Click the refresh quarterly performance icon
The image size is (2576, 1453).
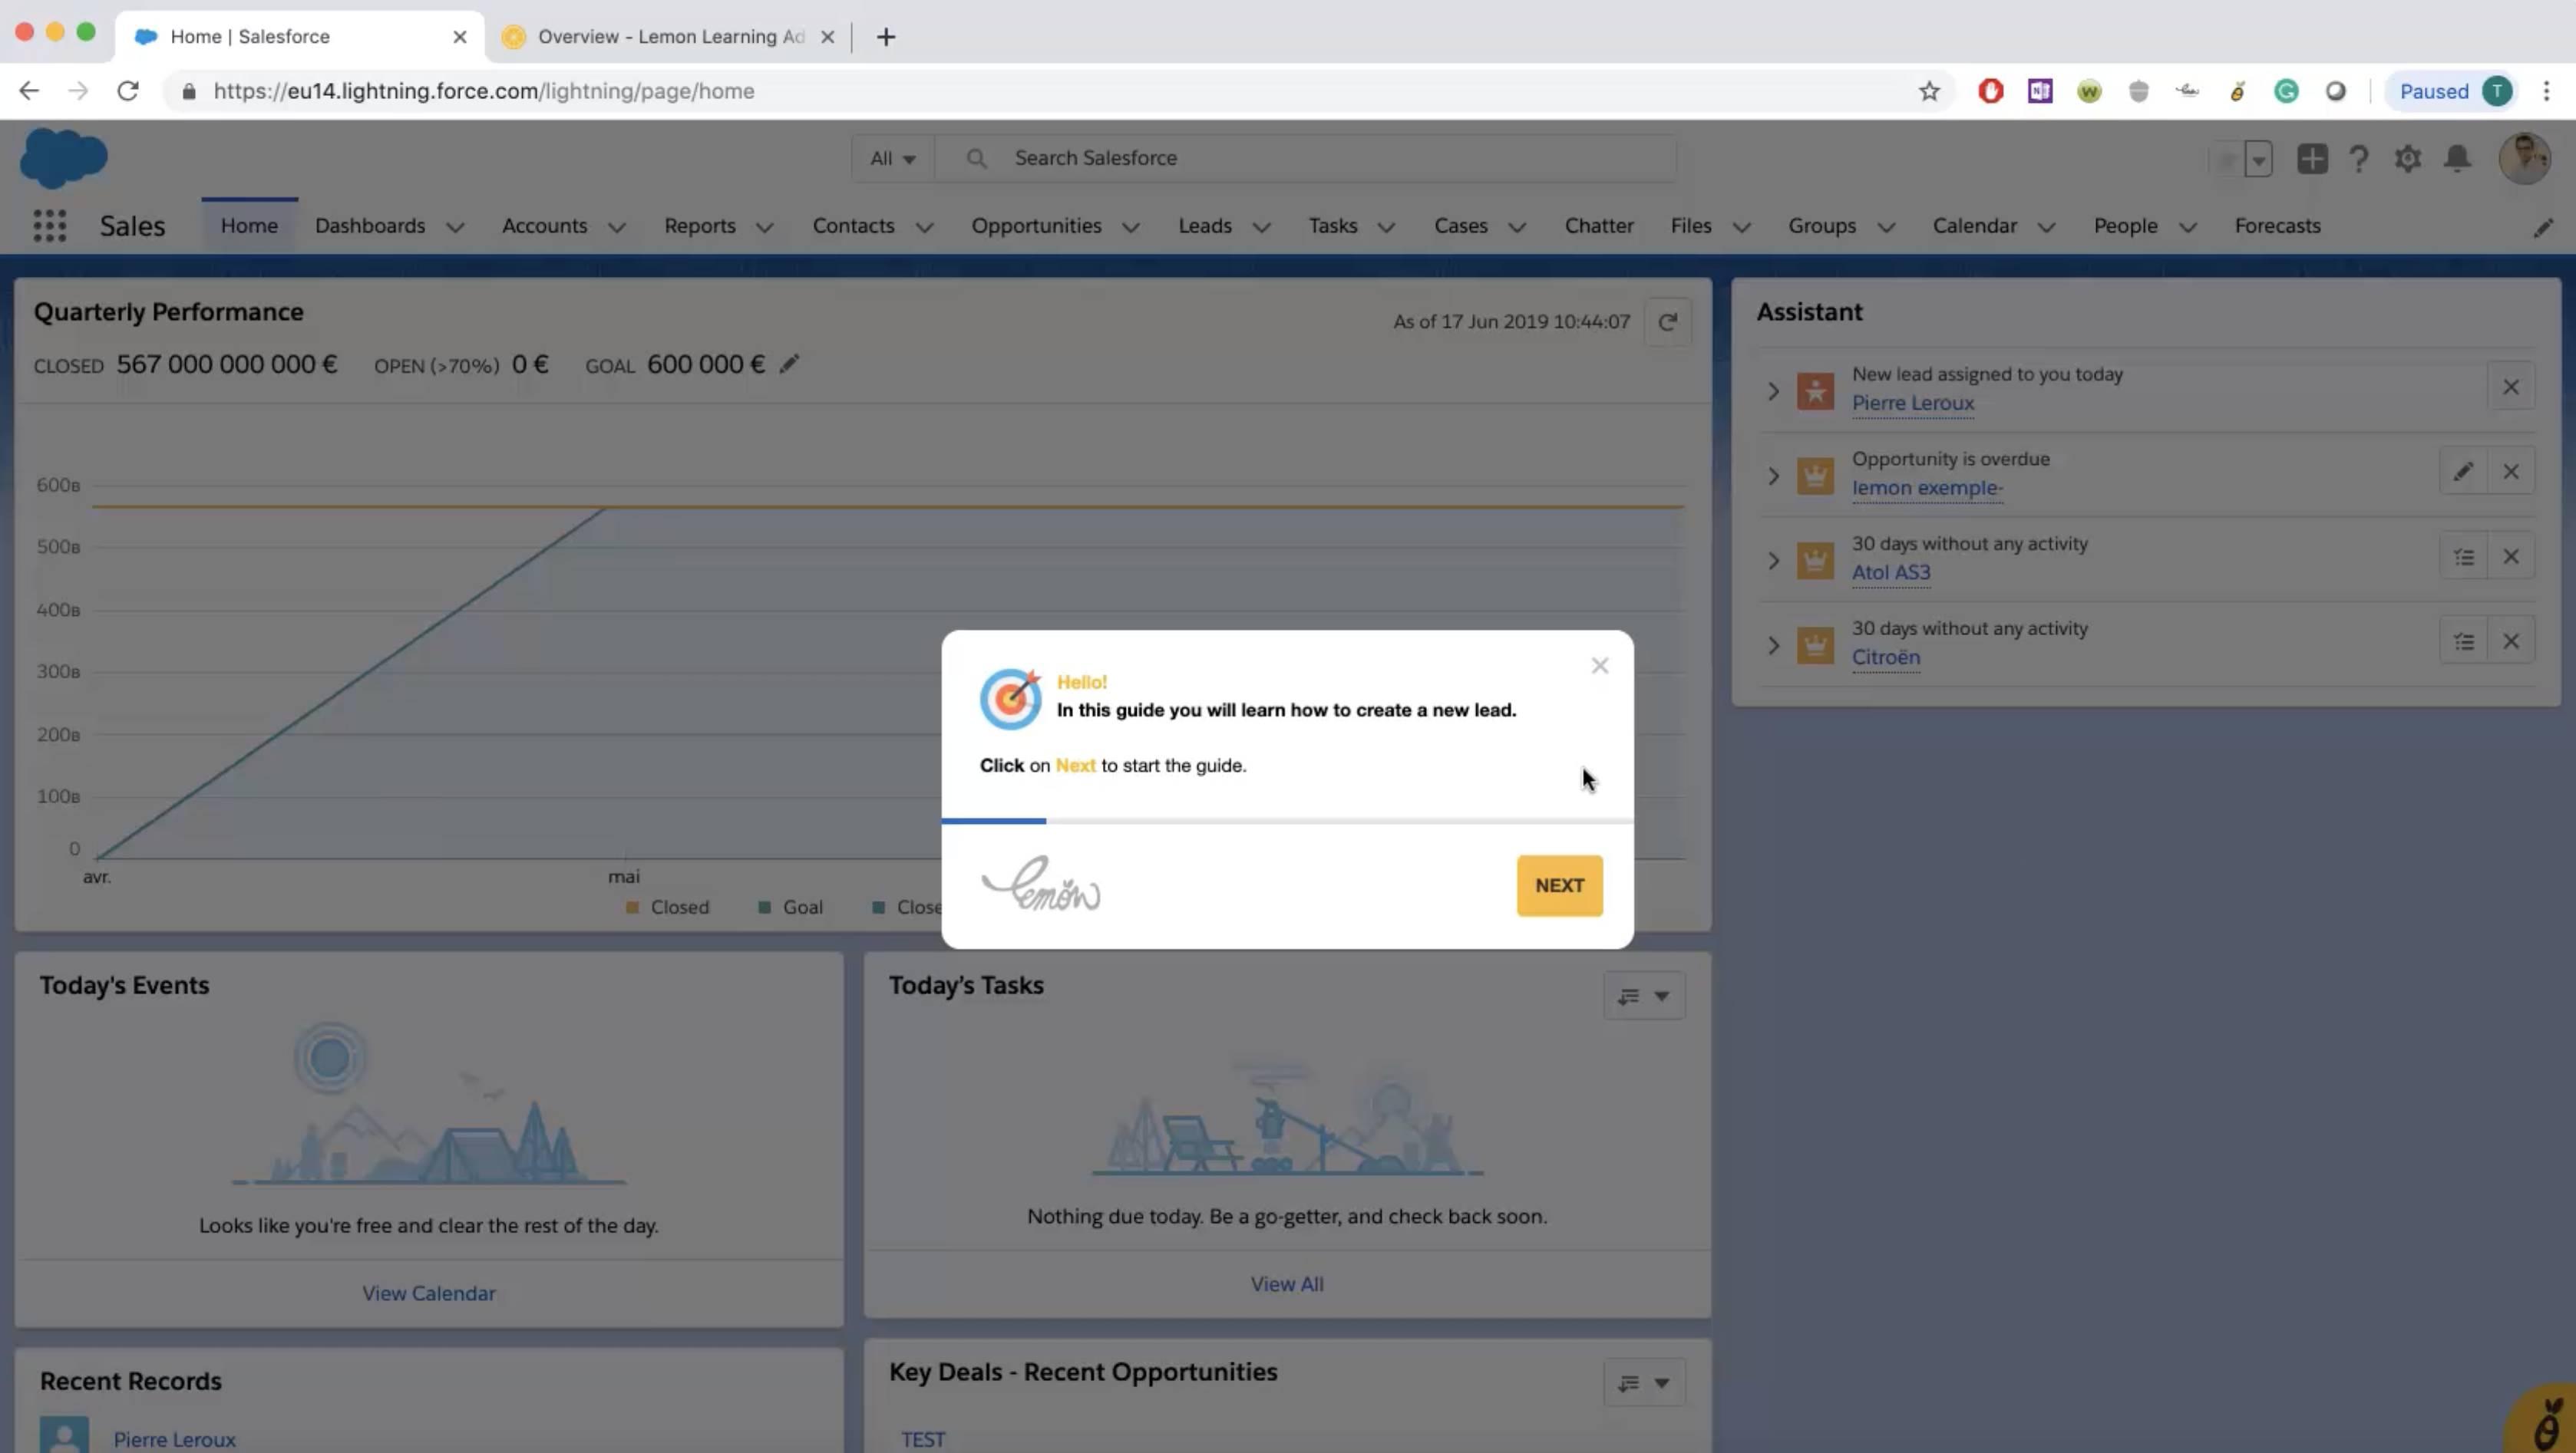(x=1669, y=321)
